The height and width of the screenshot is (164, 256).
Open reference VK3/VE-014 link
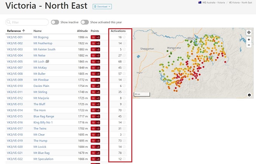[x=15, y=110]
